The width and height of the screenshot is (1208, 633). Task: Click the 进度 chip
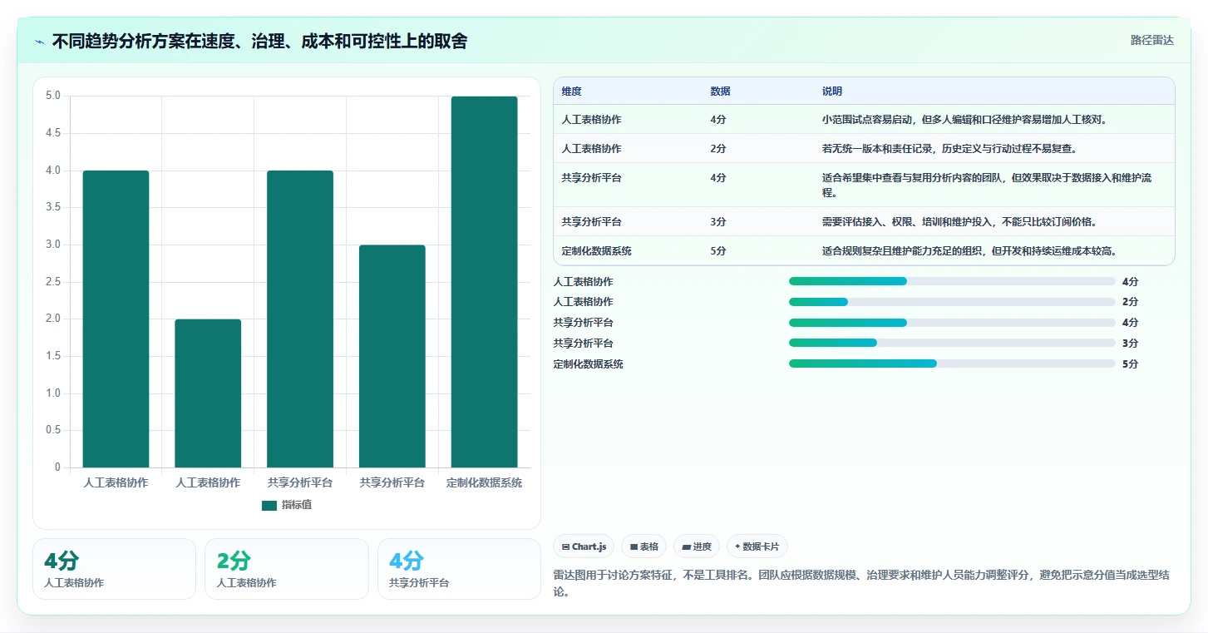pyautogui.click(x=697, y=546)
